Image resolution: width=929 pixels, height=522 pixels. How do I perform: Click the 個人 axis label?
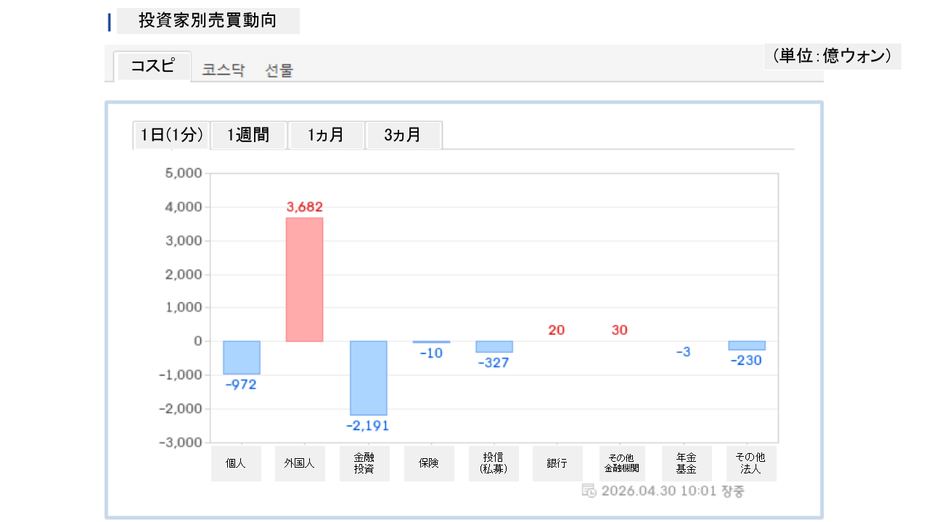[236, 463]
